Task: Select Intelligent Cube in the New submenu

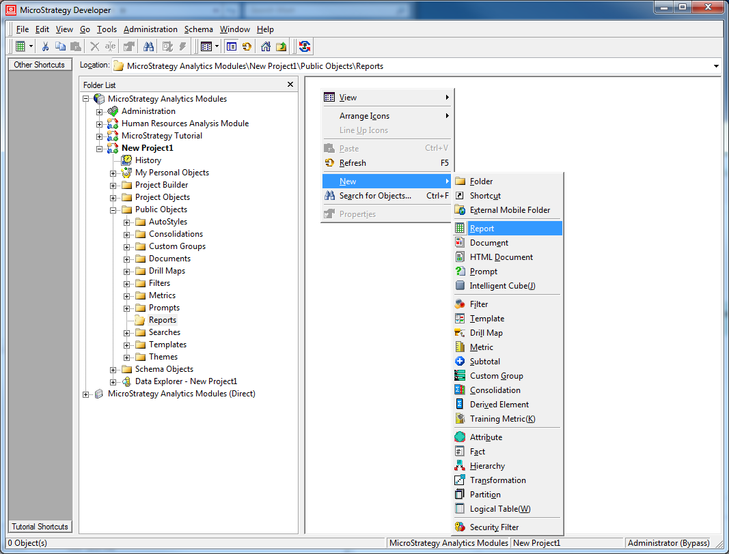Action: (x=502, y=286)
